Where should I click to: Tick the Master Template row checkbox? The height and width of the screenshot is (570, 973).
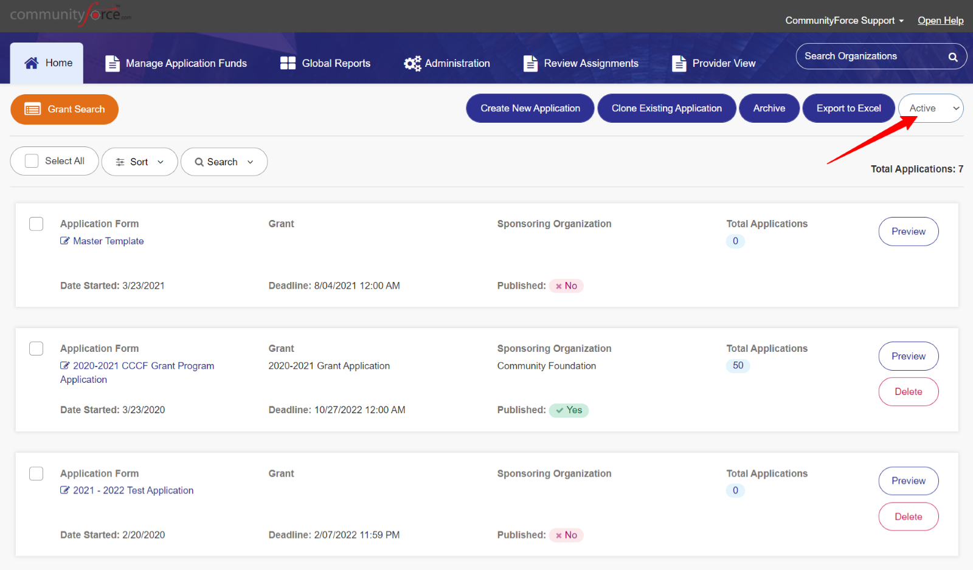click(36, 224)
